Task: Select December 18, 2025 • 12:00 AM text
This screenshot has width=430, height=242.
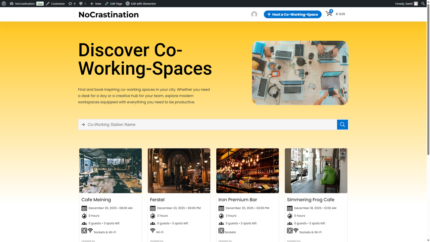Action: tap(315, 208)
